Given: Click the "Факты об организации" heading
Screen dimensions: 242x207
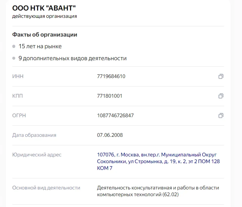Looking at the screenshot, I should [x=45, y=35].
